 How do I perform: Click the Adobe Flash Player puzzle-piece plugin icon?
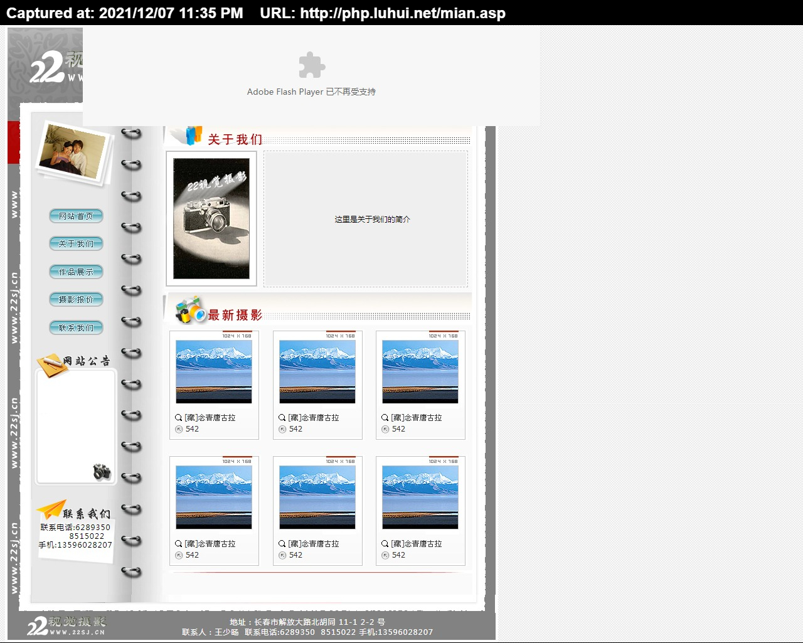click(x=312, y=65)
